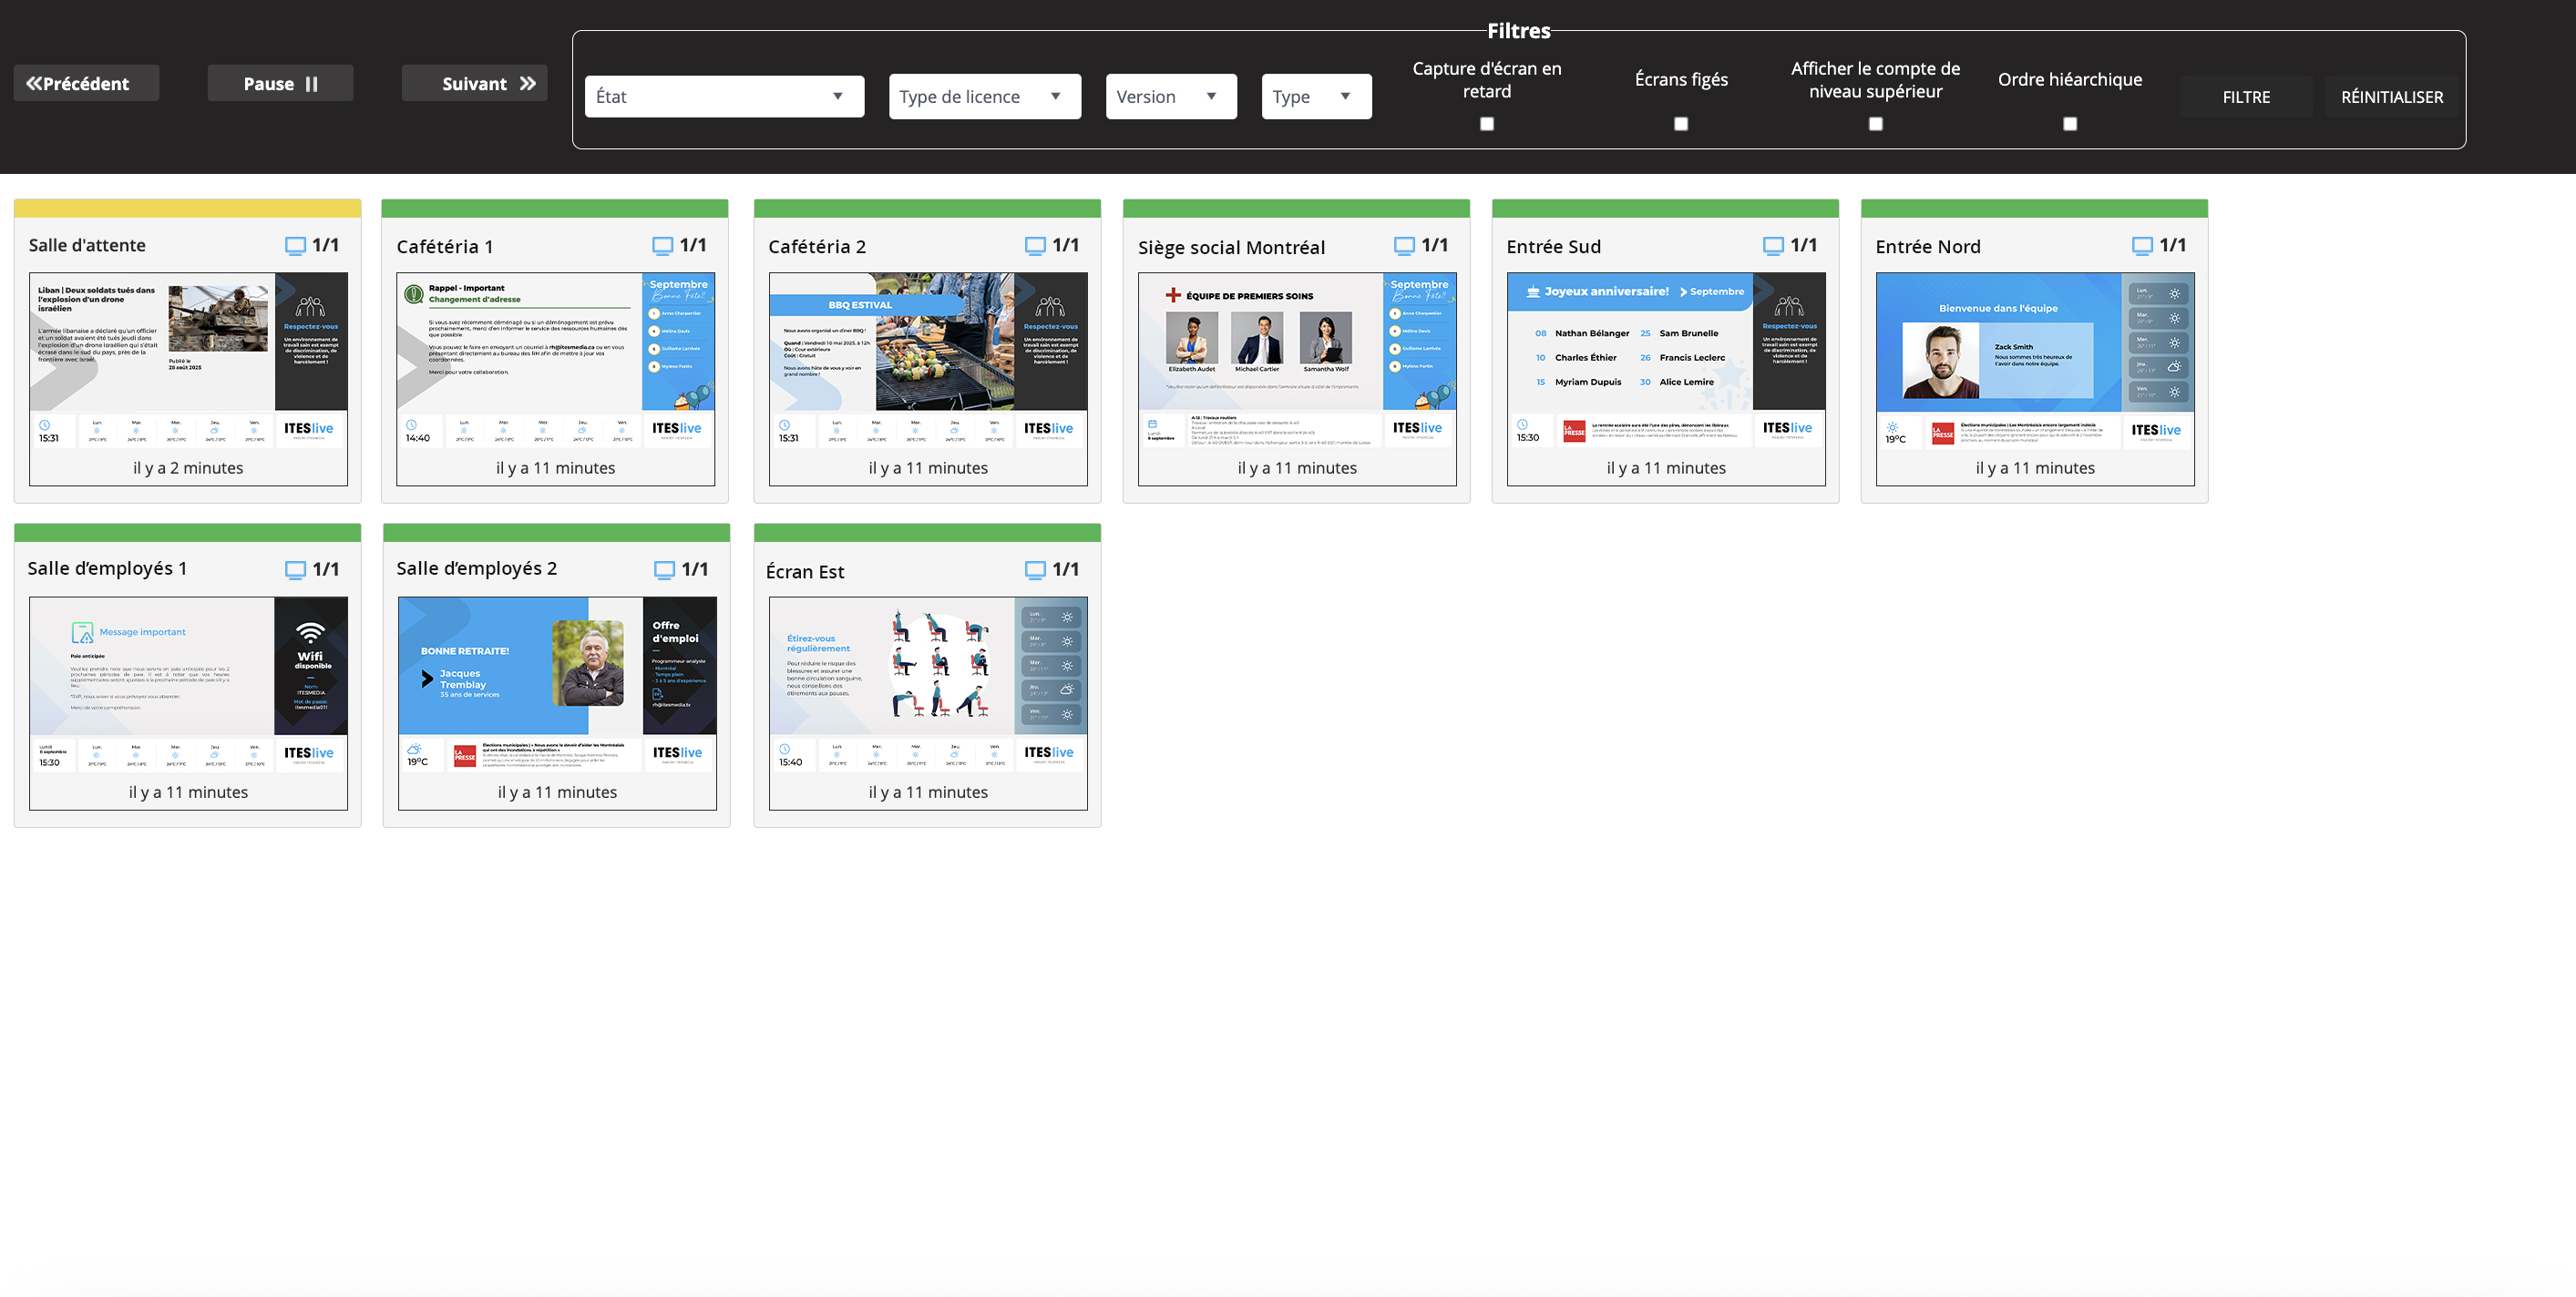Click the monitor icon on Salle d'employés 2
The image size is (2576, 1297).
(664, 569)
